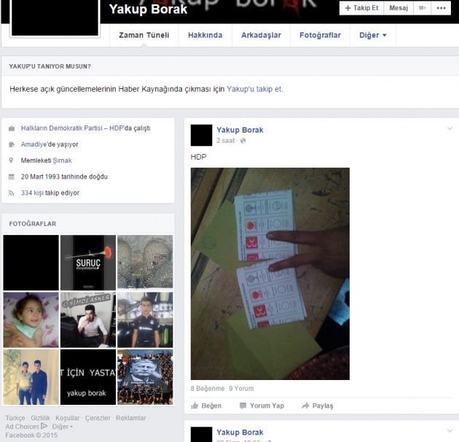Open the ballot paper photo in the post

tap(270, 274)
